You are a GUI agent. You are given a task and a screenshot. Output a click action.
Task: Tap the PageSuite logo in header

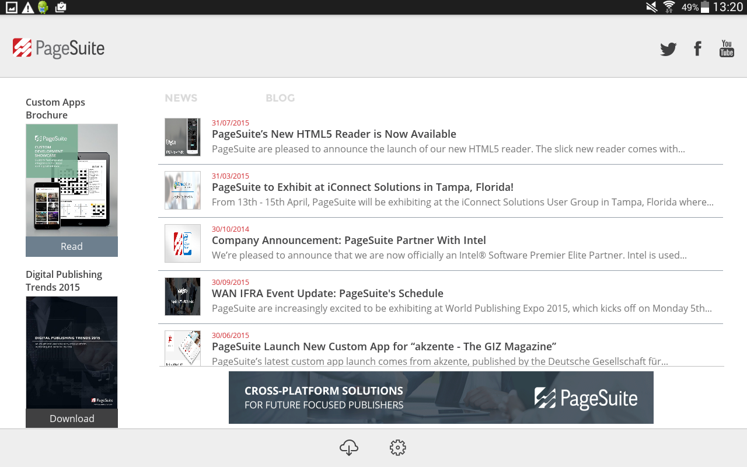click(x=58, y=48)
